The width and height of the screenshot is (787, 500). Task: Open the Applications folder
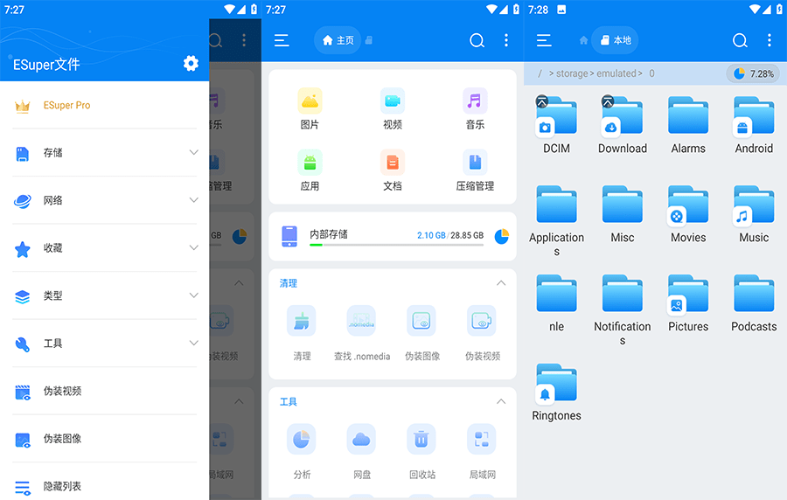point(556,221)
